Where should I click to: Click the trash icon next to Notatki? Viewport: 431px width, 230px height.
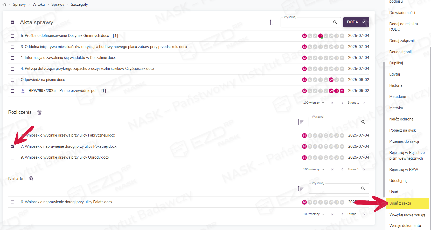31,179
